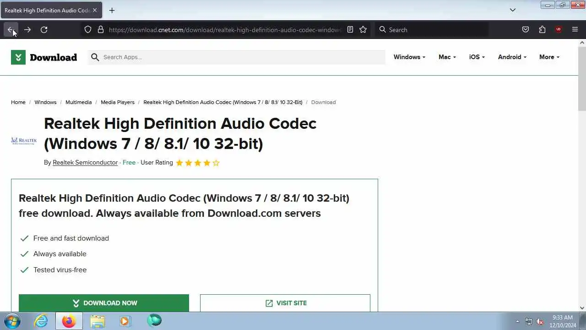Bookmark this page with the star icon
Viewport: 586px width, 330px height.
point(363,30)
